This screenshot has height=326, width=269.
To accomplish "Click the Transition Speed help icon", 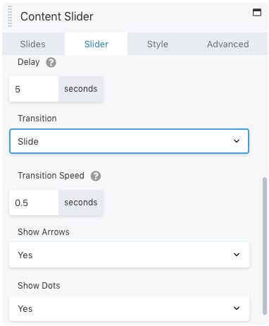I will pyautogui.click(x=96, y=176).
